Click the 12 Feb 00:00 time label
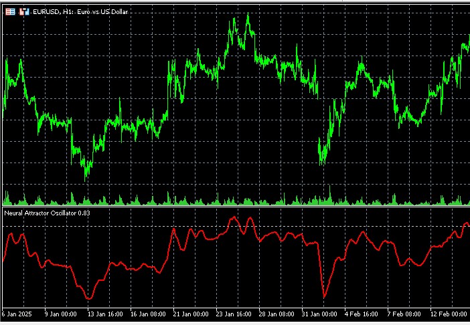This screenshot has height=325, width=470. coord(449,314)
